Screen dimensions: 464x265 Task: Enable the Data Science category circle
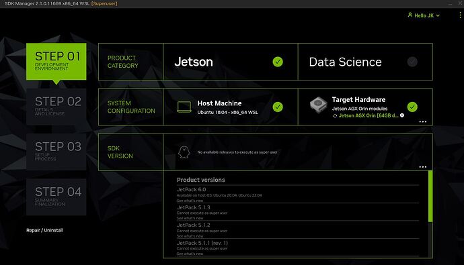click(x=412, y=62)
